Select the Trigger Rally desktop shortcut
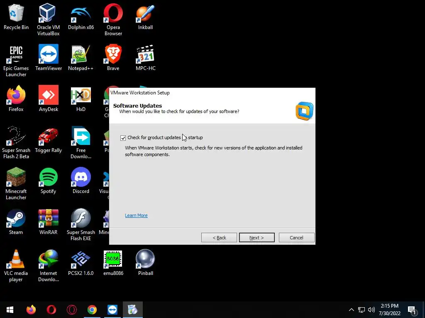 [49, 140]
